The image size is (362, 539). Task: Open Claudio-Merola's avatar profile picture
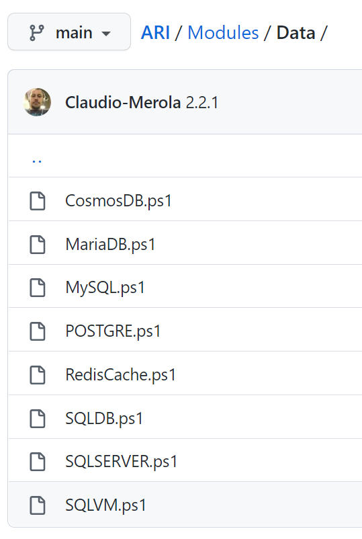pyautogui.click(x=37, y=102)
